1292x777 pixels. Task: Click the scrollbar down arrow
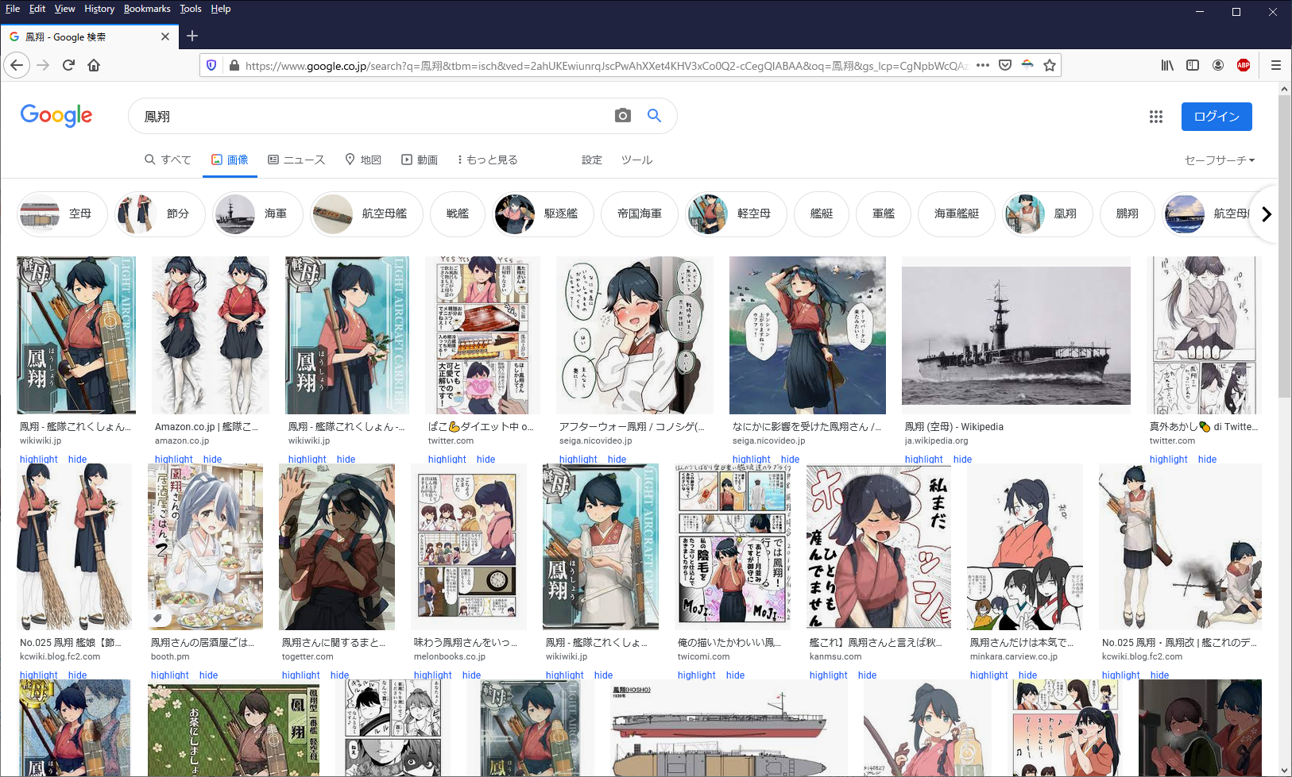coord(1284,770)
